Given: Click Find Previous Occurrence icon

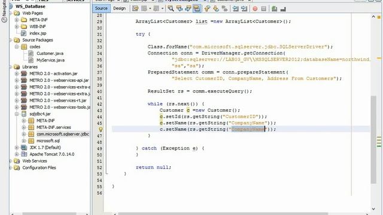Looking at the screenshot, I should (180, 9).
